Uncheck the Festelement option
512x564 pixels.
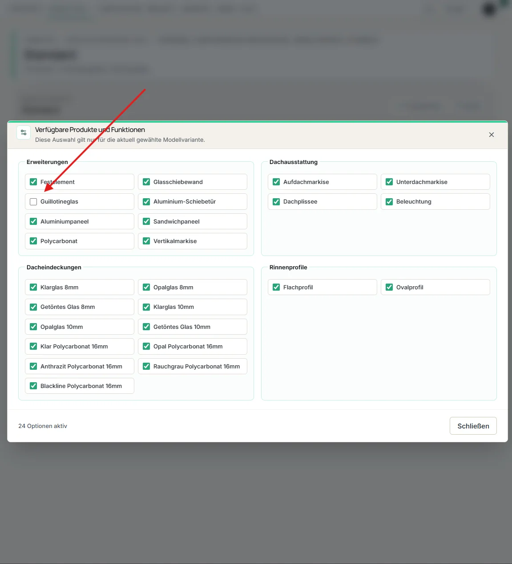33,182
